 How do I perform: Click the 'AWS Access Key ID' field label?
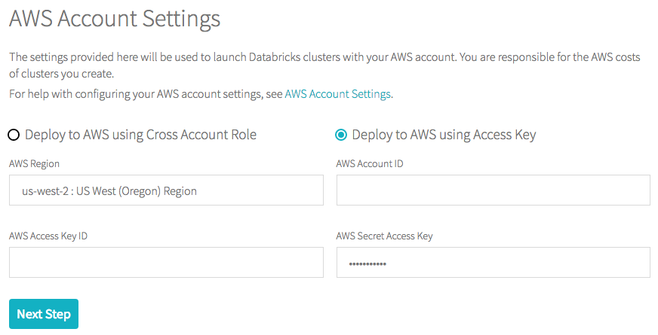pyautogui.click(x=48, y=236)
